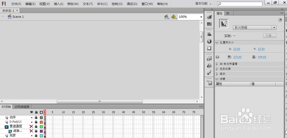Click the 宽 value 273.95
The height and width of the screenshot is (138, 287).
(237, 57)
